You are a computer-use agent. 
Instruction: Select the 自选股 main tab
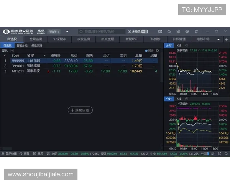point(12,39)
